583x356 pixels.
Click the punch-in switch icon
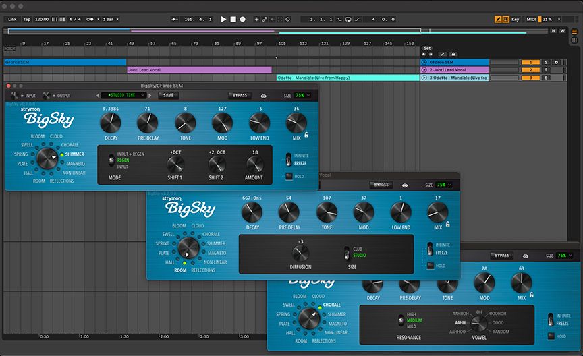coord(339,19)
